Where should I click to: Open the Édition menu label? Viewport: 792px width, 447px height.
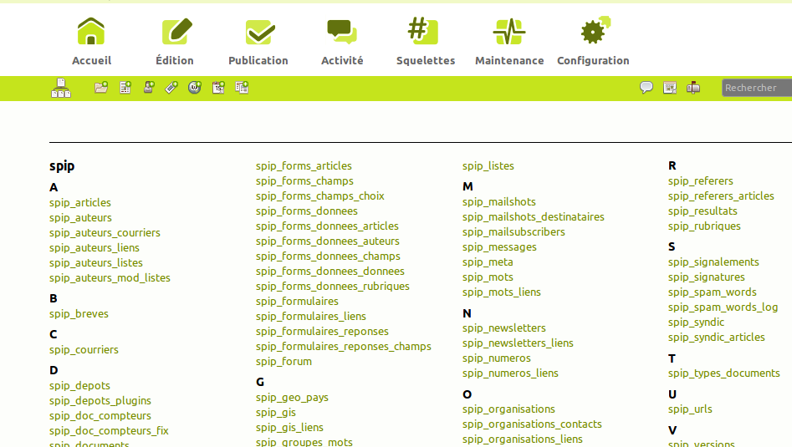(174, 60)
